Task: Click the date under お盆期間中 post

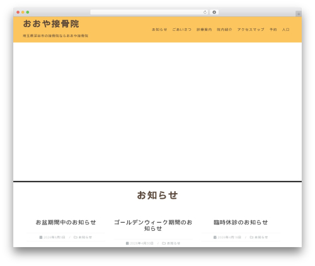Action: (54, 237)
